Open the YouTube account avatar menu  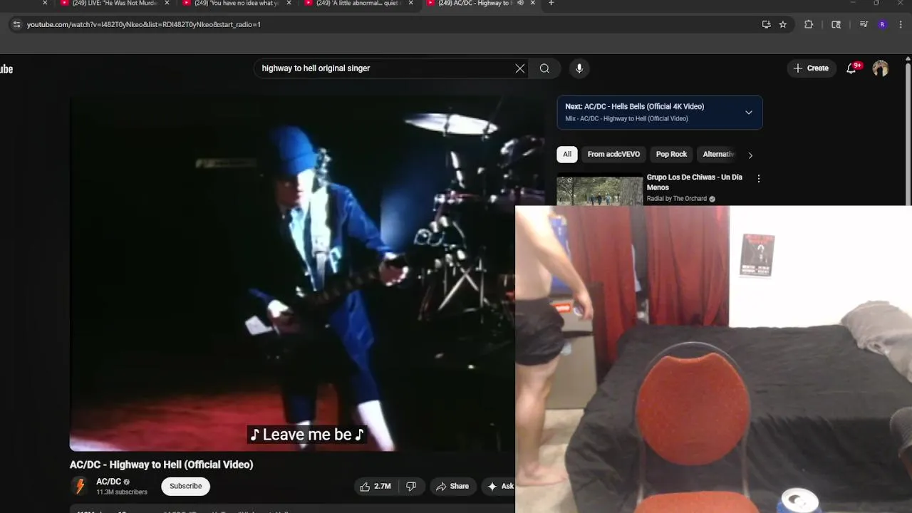[x=881, y=68]
